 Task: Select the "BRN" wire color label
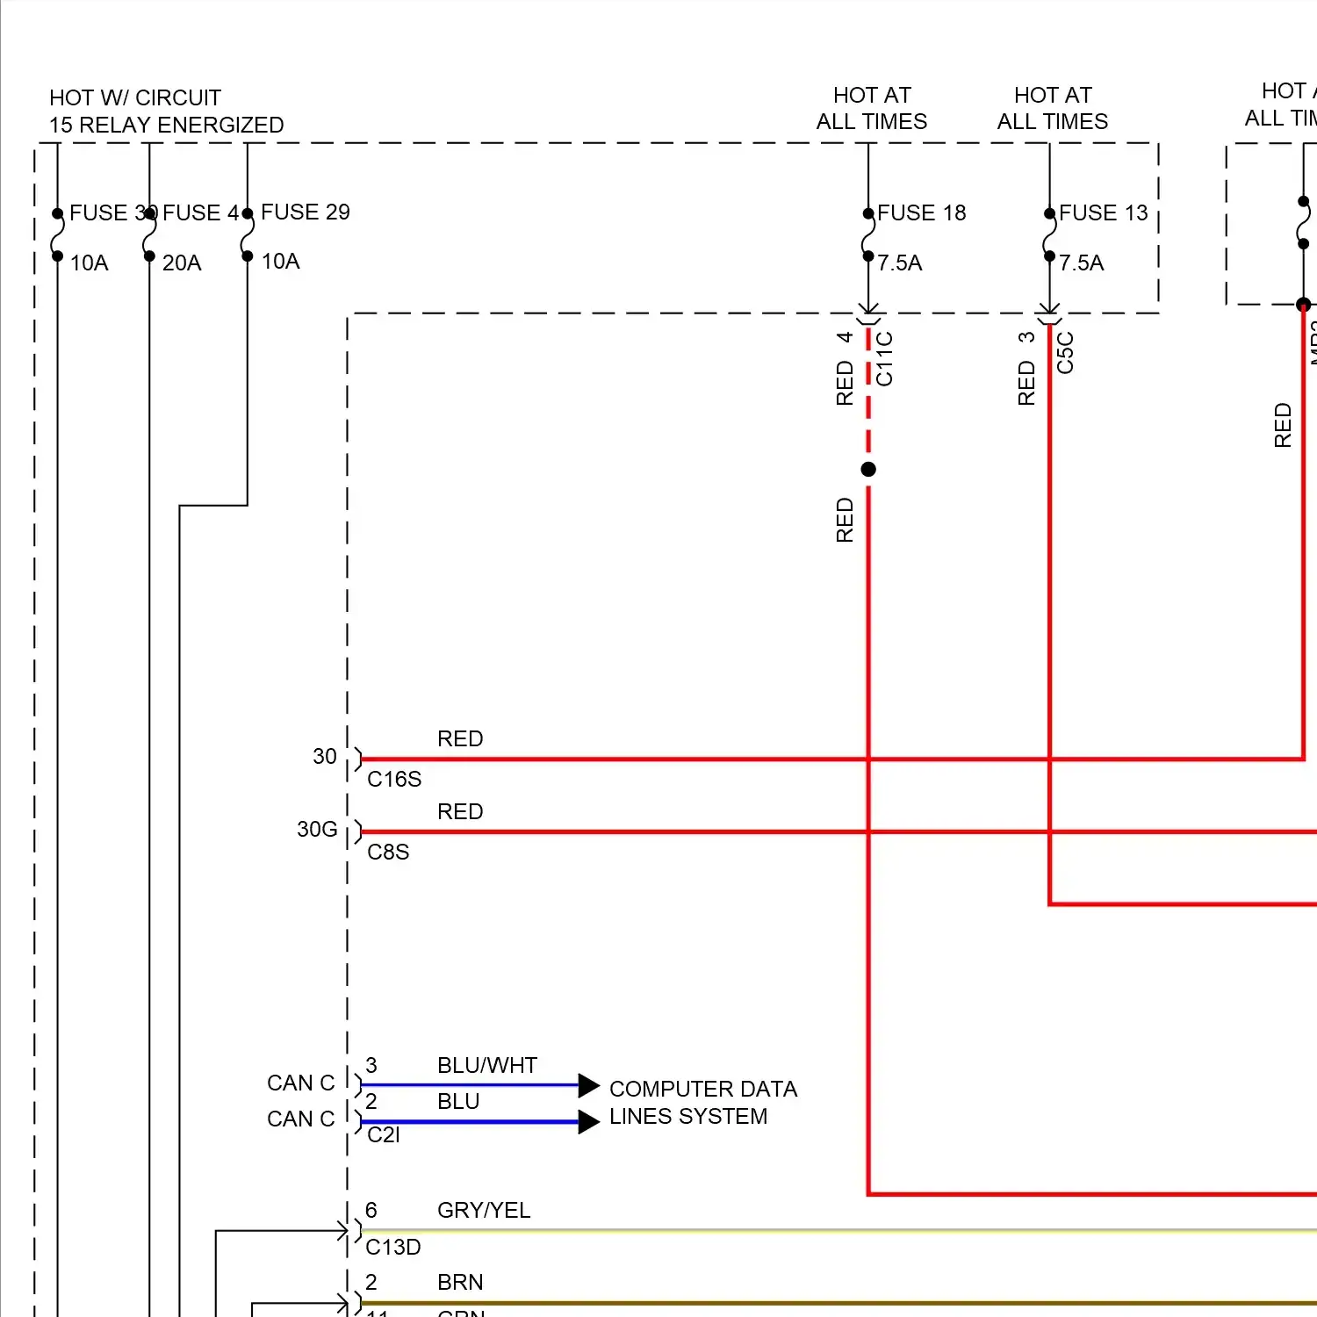(x=460, y=1282)
